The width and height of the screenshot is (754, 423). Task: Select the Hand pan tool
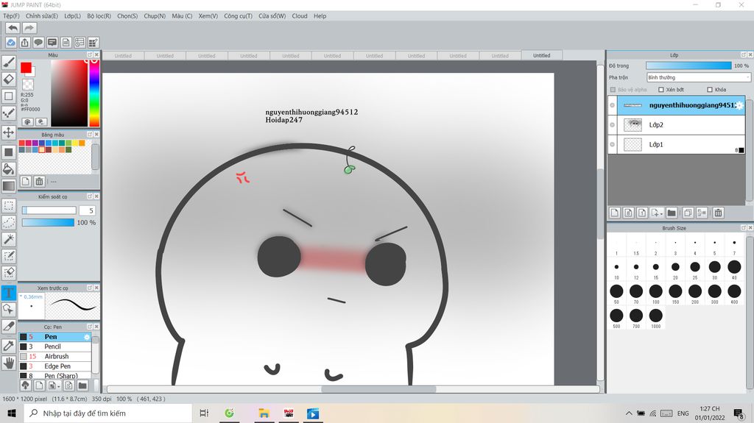click(9, 363)
